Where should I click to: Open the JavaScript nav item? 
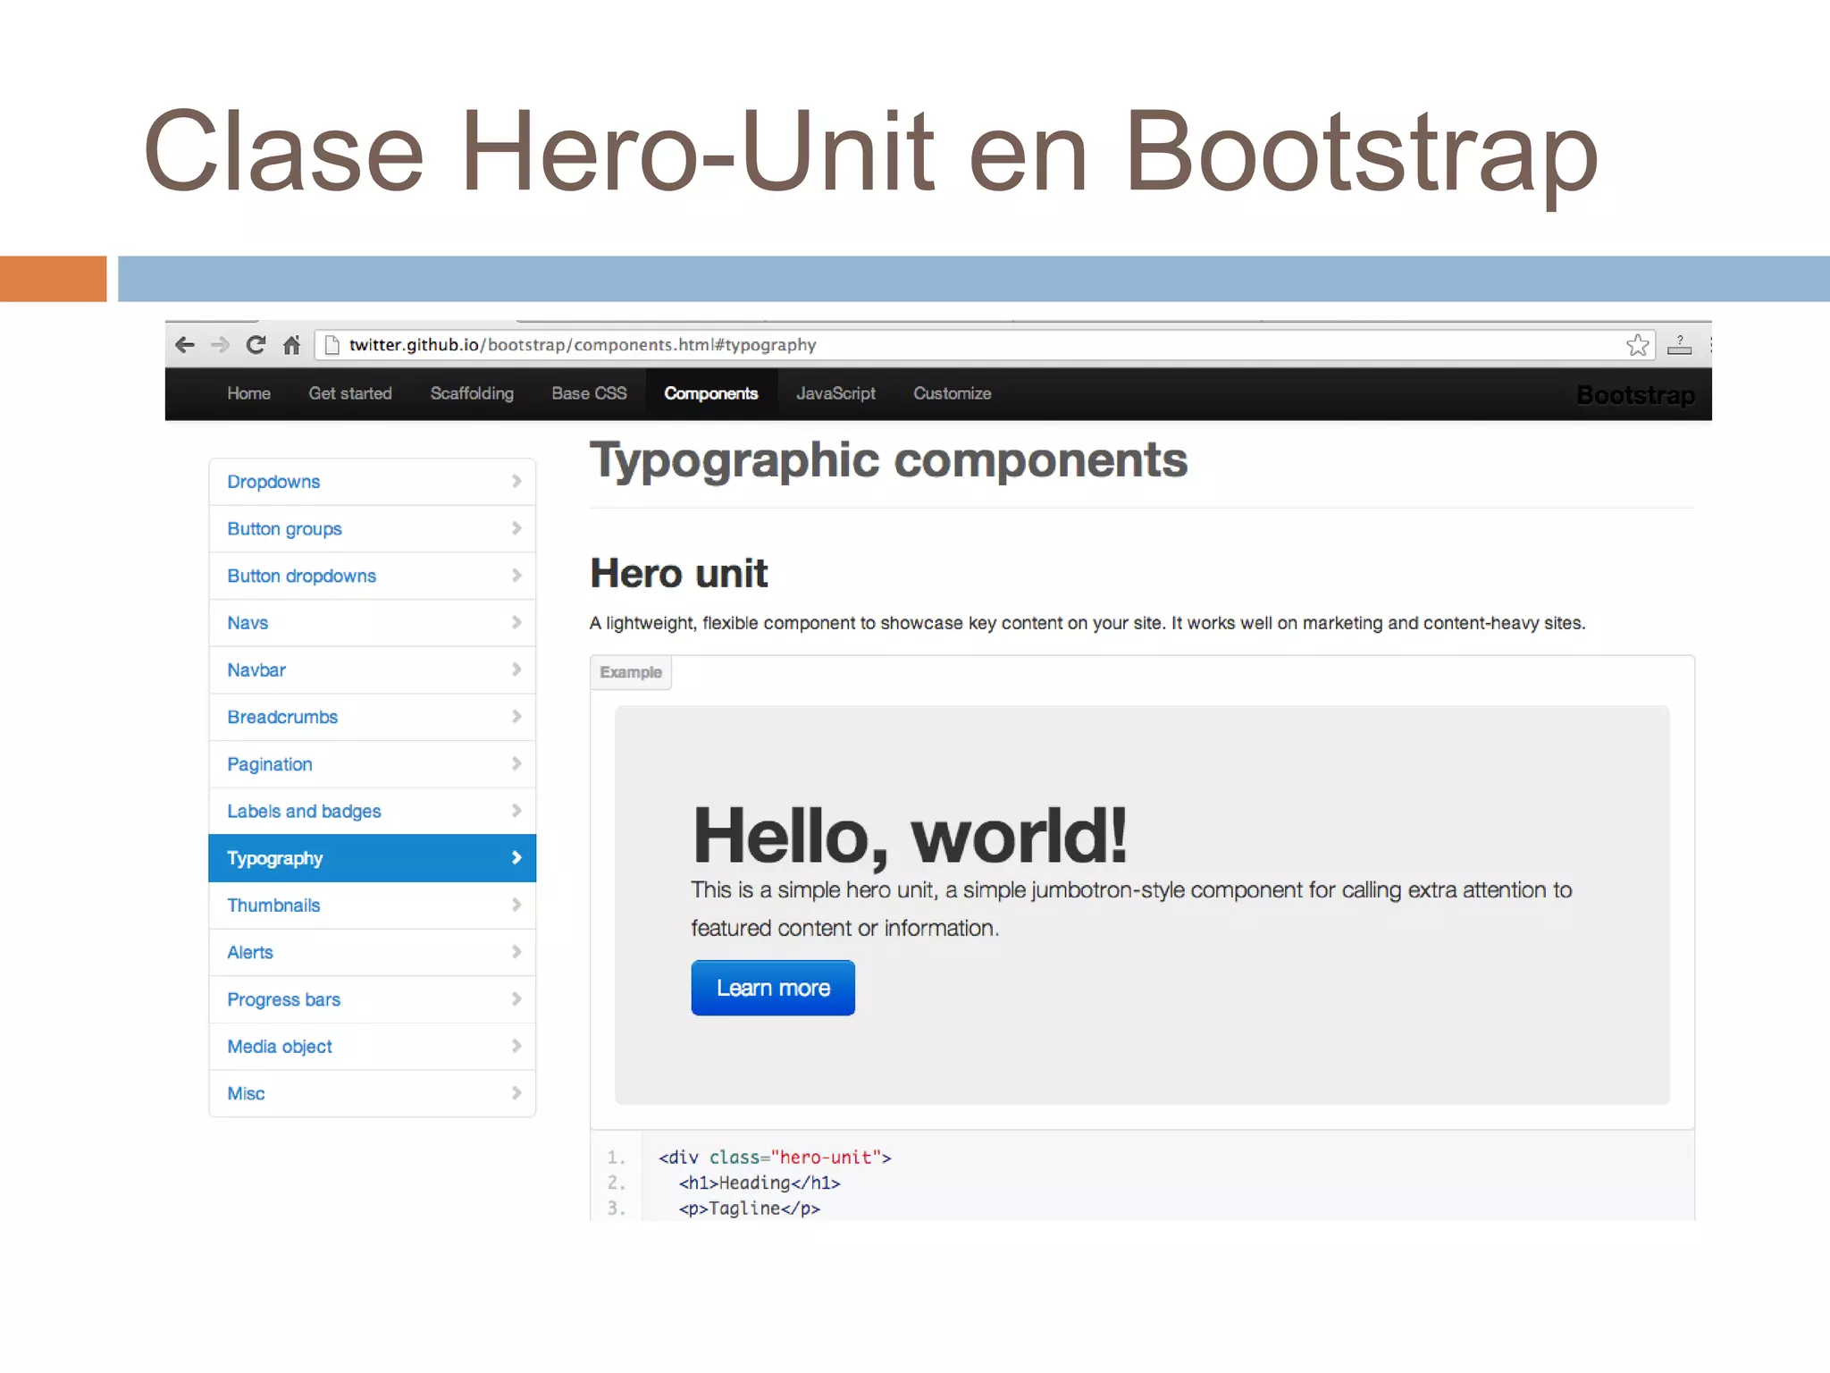coord(835,393)
